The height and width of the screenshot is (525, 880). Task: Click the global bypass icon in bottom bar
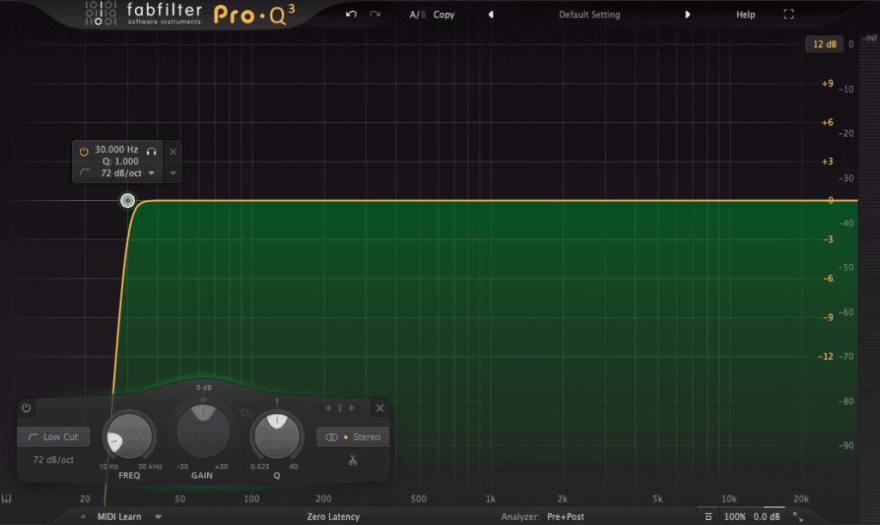coord(708,516)
